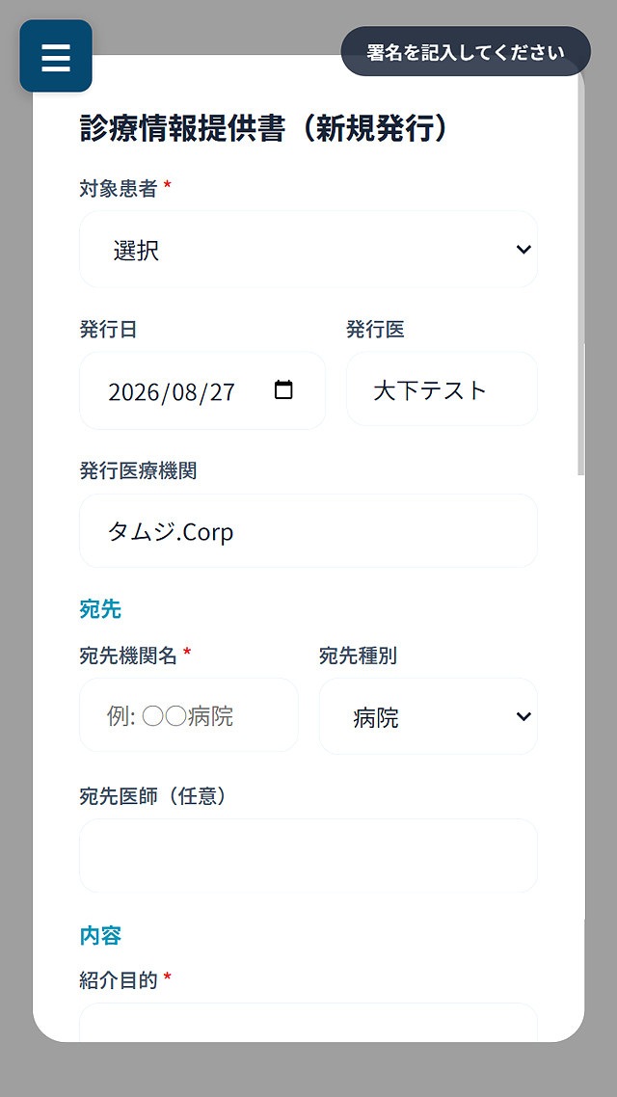The height and width of the screenshot is (1097, 617).
Task: Open the 対象患者 dropdown showing 選択
Action: pos(308,249)
